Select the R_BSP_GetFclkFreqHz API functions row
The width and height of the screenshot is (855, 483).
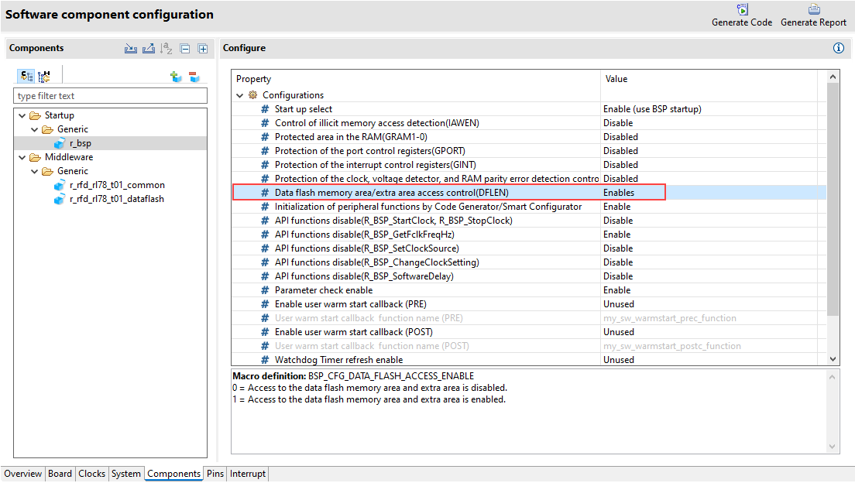(529, 235)
